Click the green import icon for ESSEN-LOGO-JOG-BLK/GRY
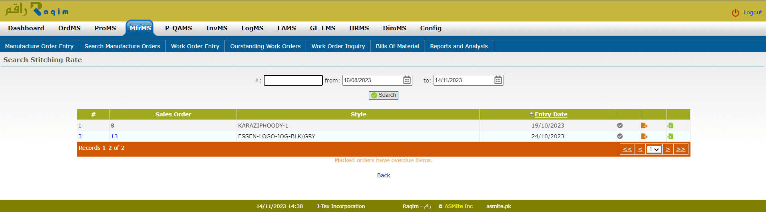Screen dimensions: 766x212 point(670,136)
